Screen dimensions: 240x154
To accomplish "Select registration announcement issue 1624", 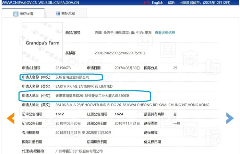I will 119,114.
